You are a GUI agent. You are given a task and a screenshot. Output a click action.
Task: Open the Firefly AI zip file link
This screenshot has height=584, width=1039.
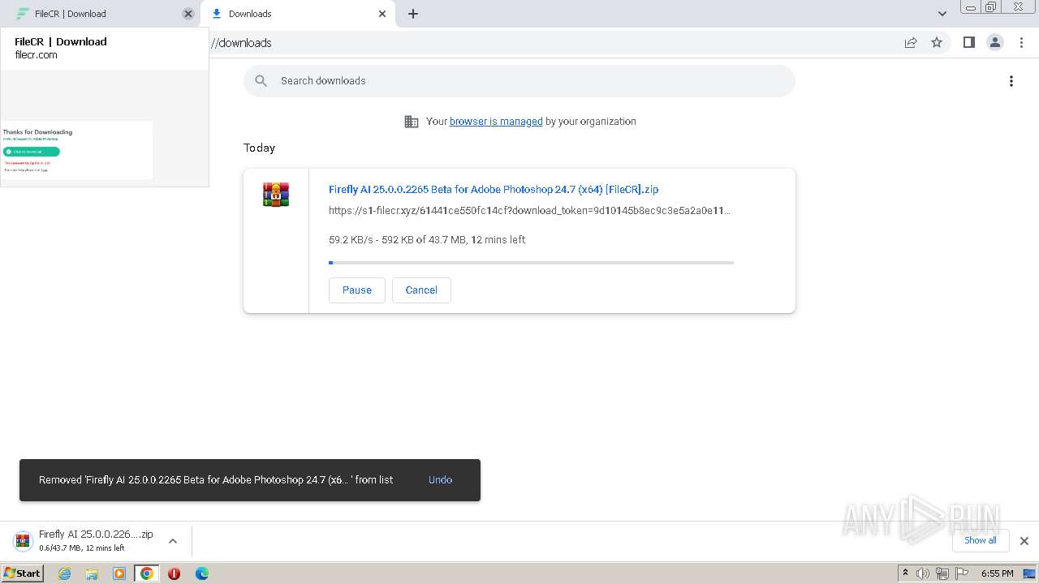click(x=494, y=190)
